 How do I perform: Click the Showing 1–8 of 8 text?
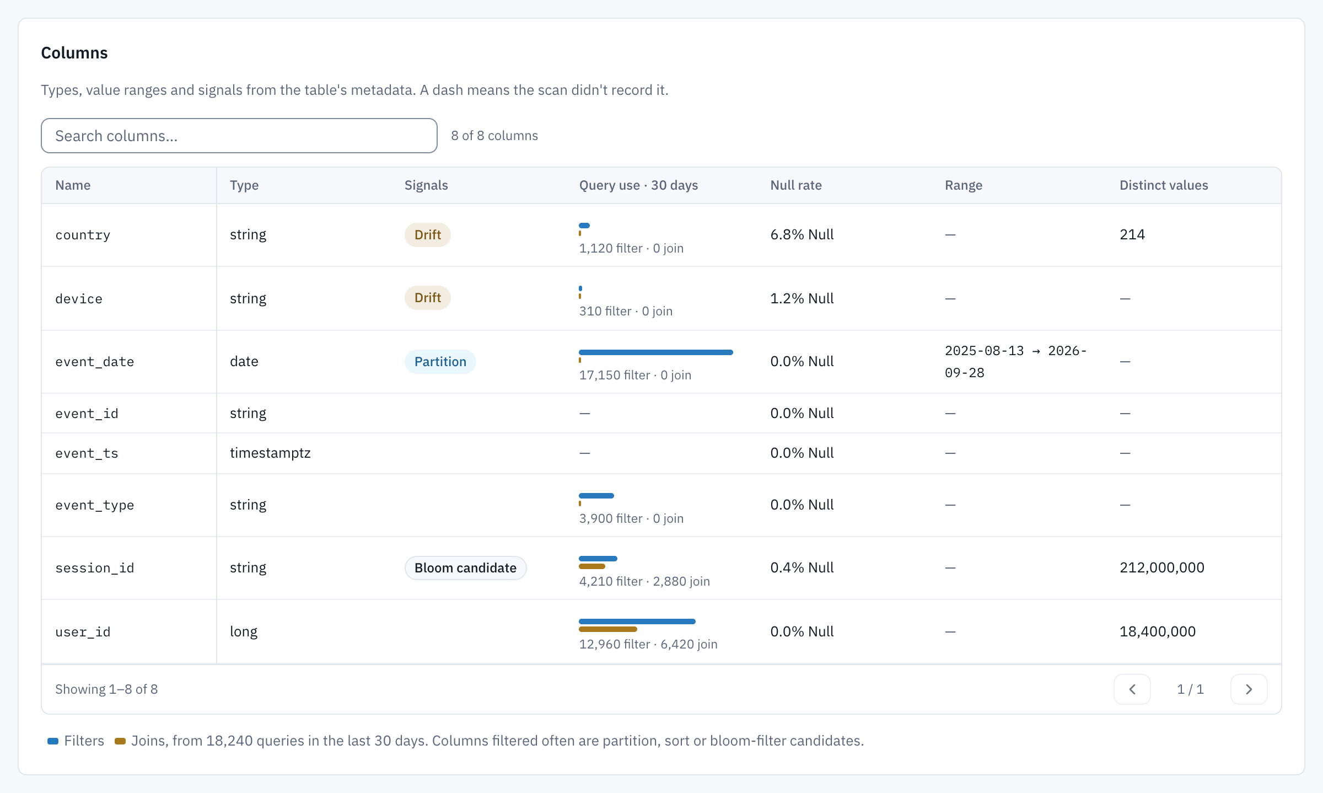pyautogui.click(x=106, y=689)
